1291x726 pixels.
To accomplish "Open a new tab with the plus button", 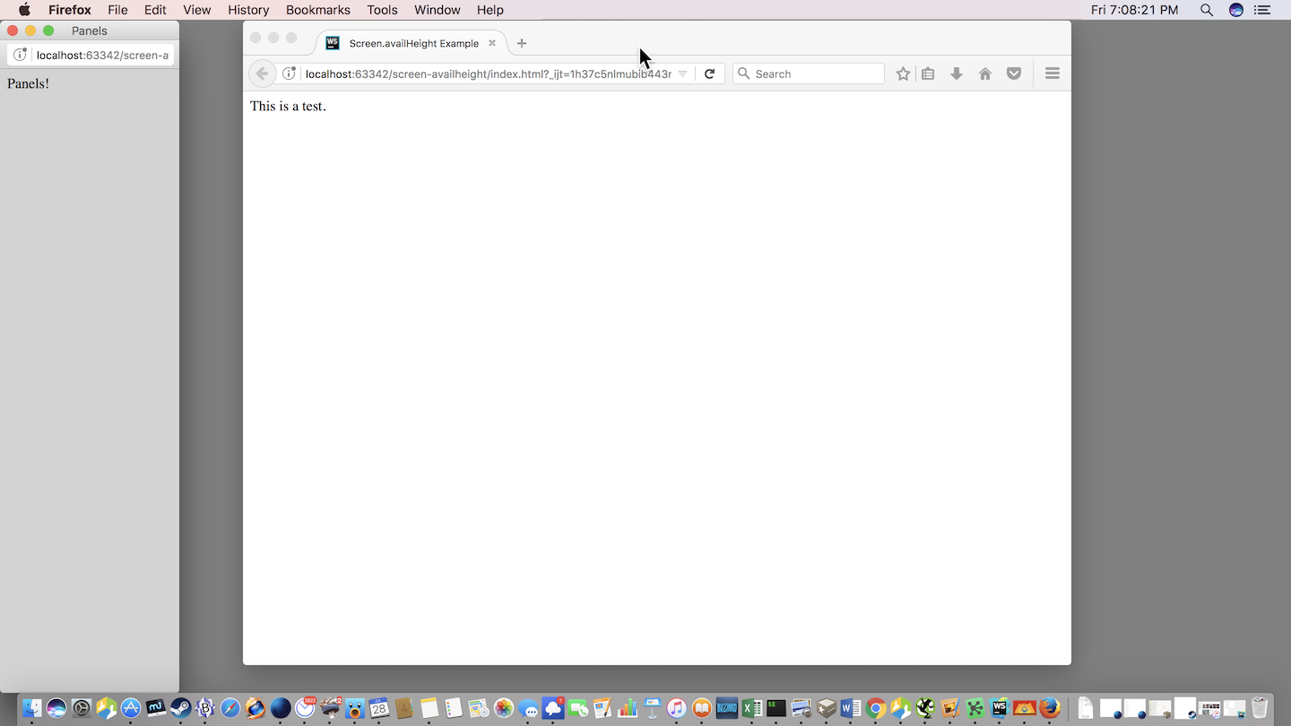I will 522,43.
